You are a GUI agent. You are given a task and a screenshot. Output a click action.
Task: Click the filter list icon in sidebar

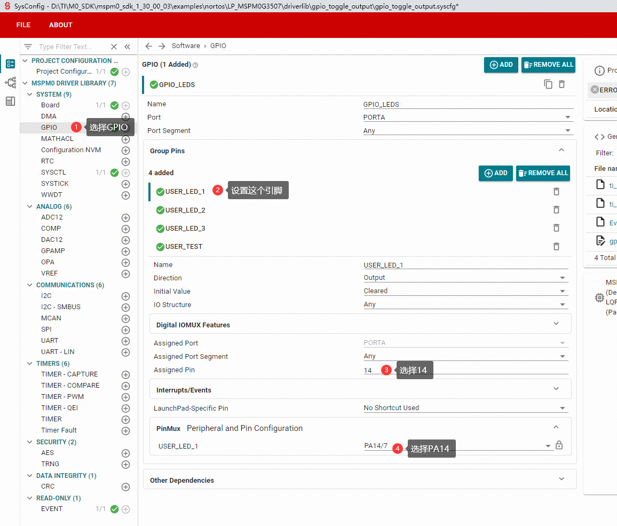pos(28,46)
